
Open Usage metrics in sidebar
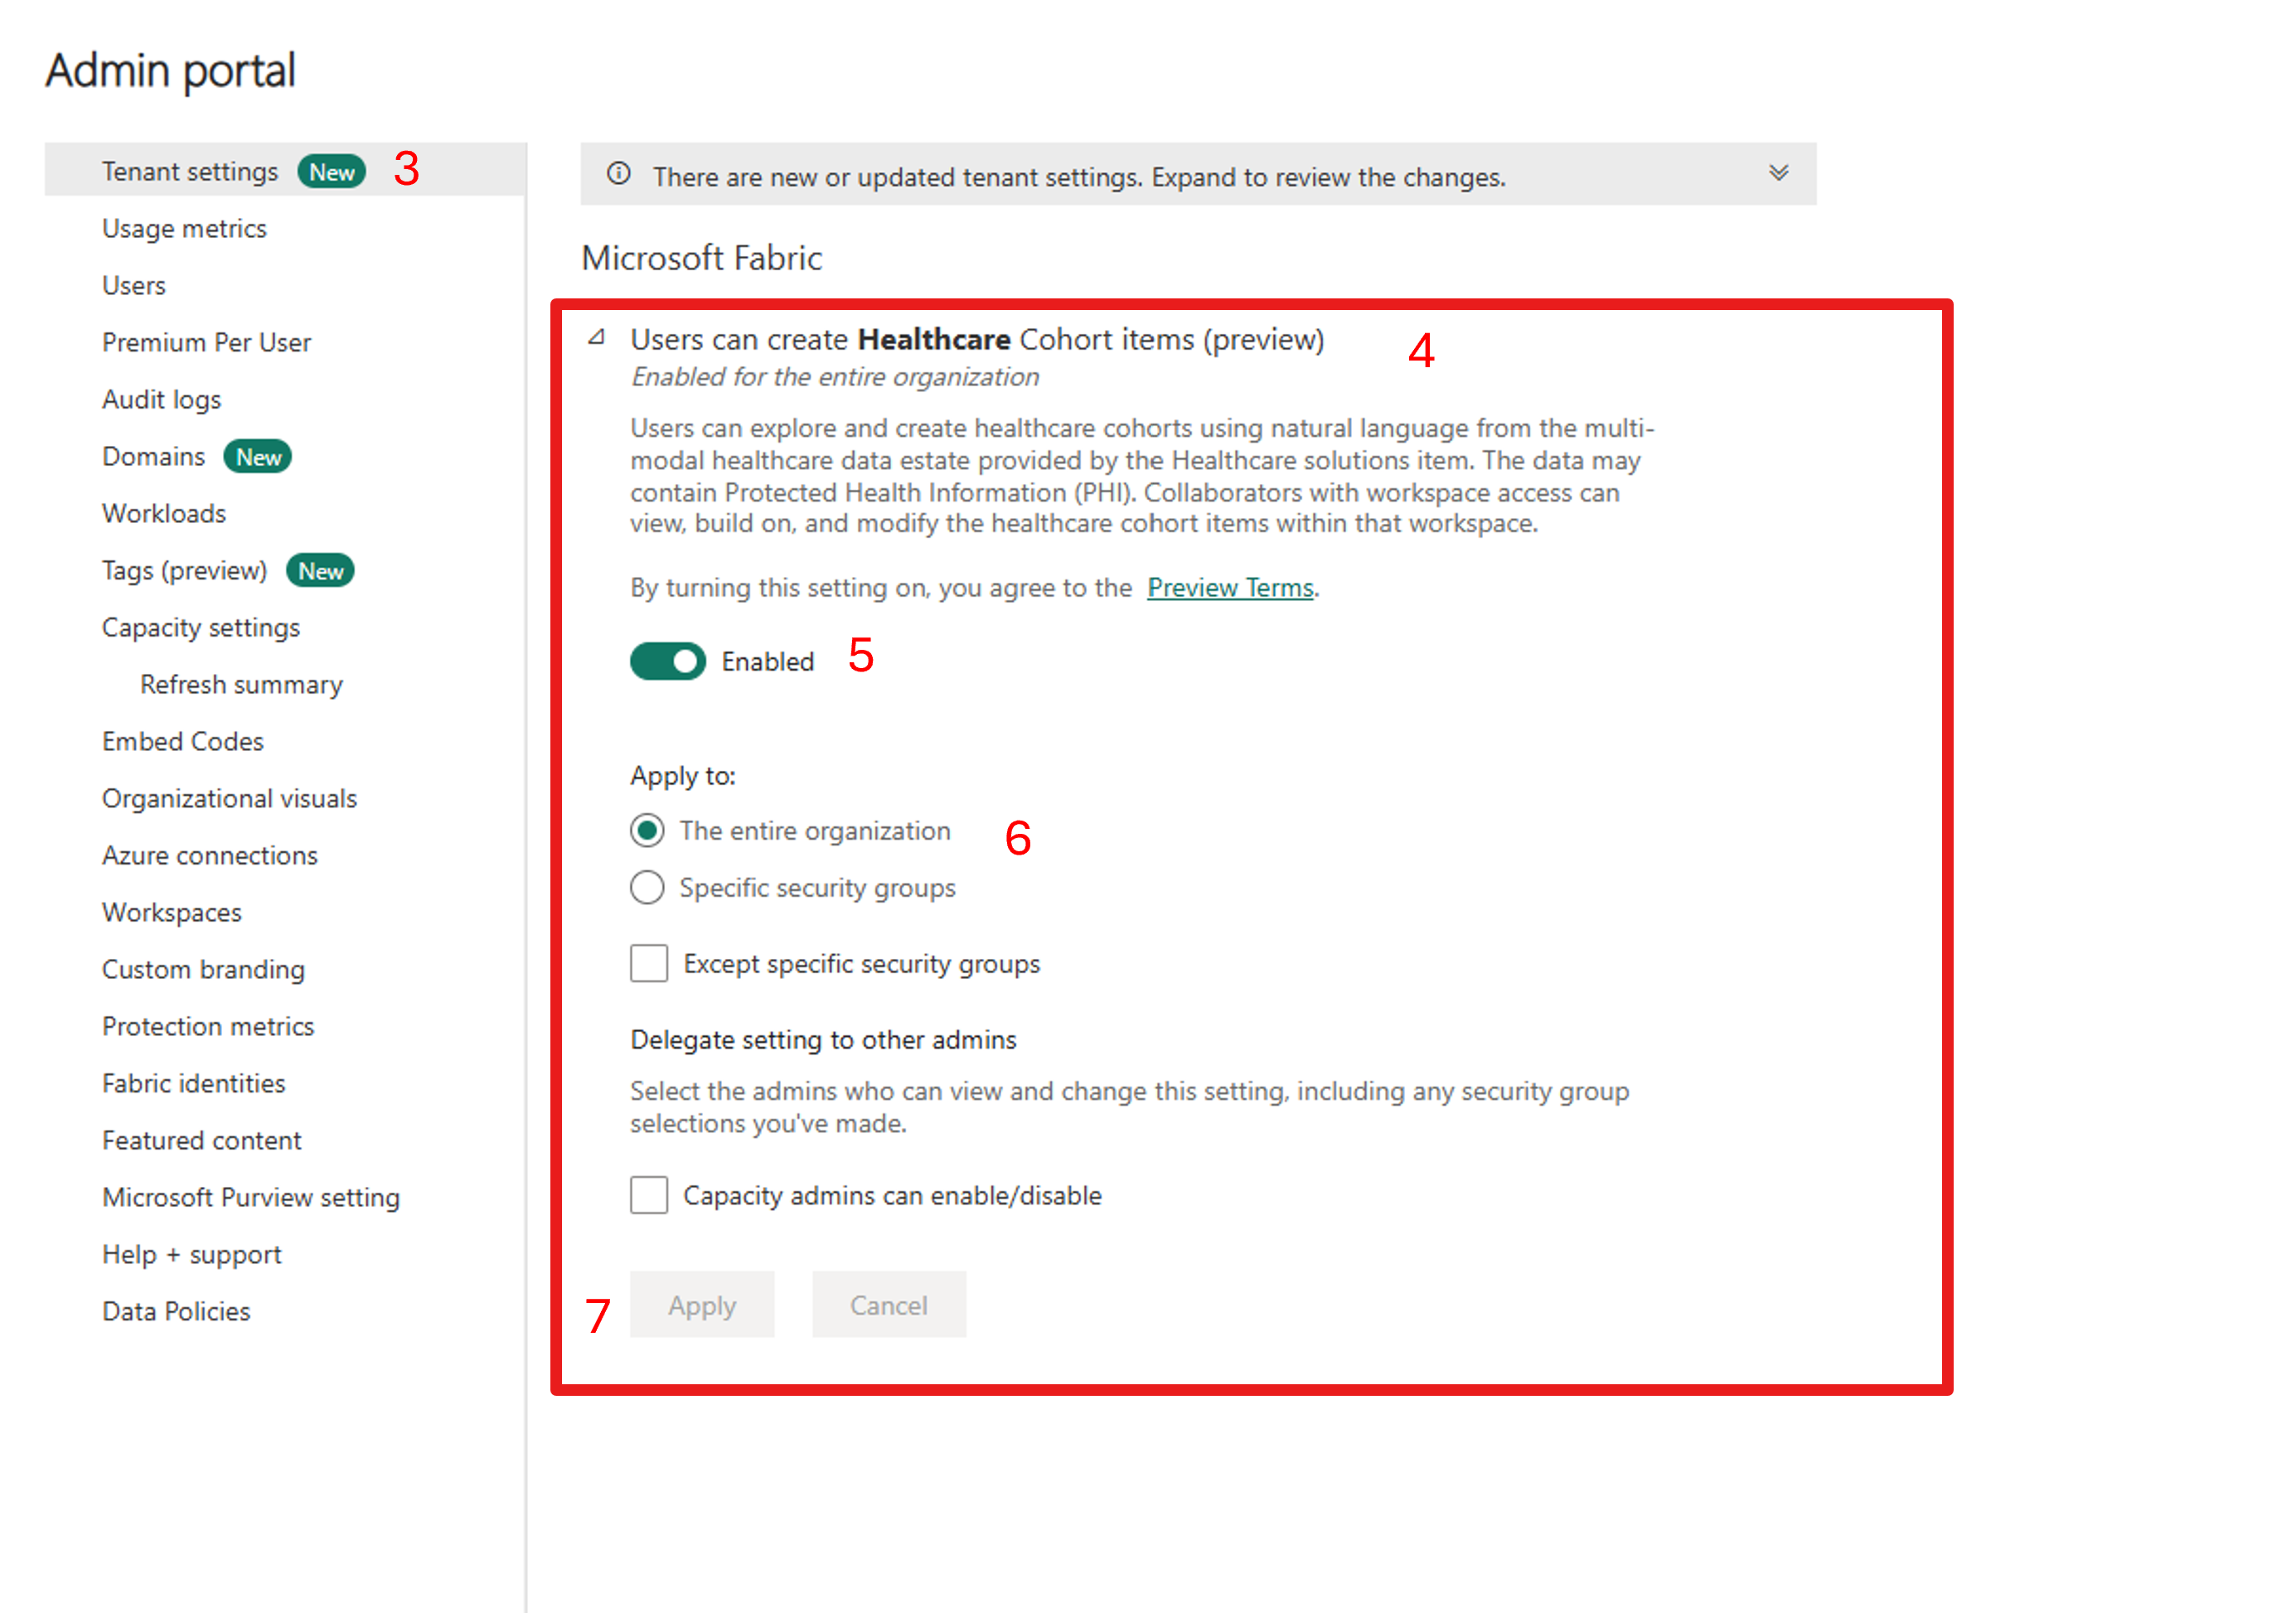184,229
